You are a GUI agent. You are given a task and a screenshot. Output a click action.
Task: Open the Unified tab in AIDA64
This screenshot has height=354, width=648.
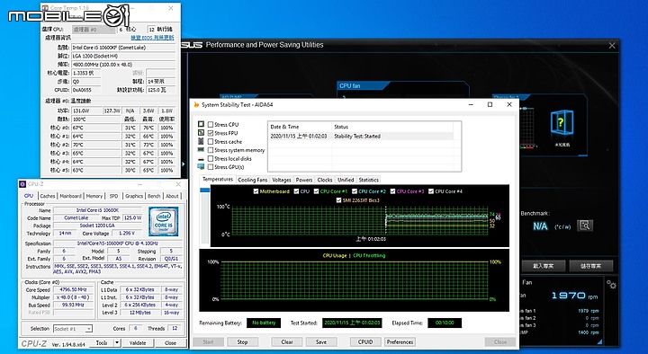(x=346, y=180)
